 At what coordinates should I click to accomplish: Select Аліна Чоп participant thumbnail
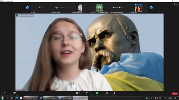pos(139,8)
